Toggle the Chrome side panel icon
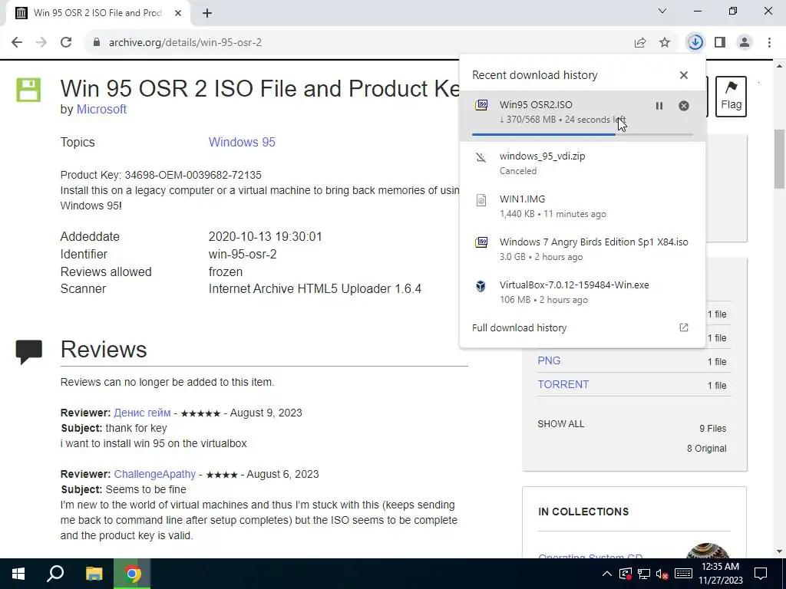786x589 pixels. pos(720,43)
